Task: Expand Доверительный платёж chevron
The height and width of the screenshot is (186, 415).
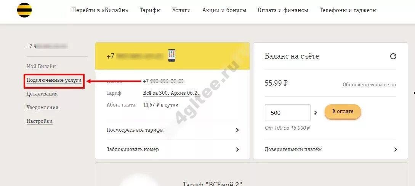Action: click(x=396, y=149)
